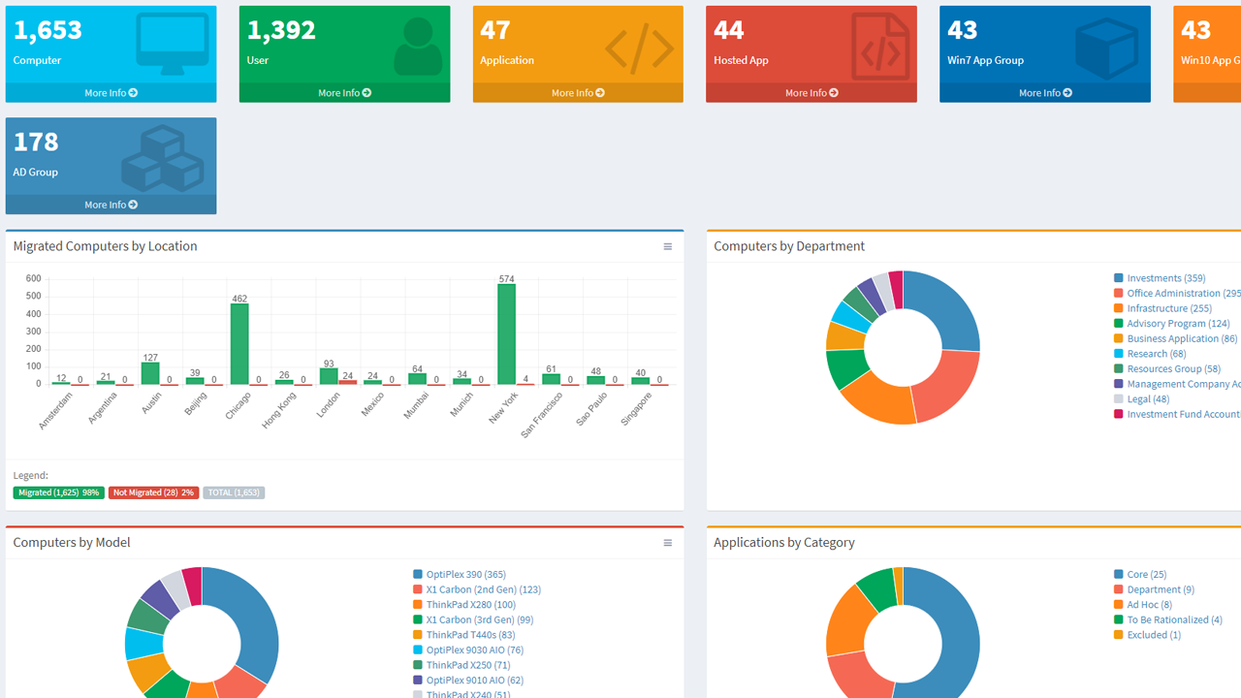Click the cube icon on Win7 App Group card
1241x698 pixels.
tap(1107, 48)
